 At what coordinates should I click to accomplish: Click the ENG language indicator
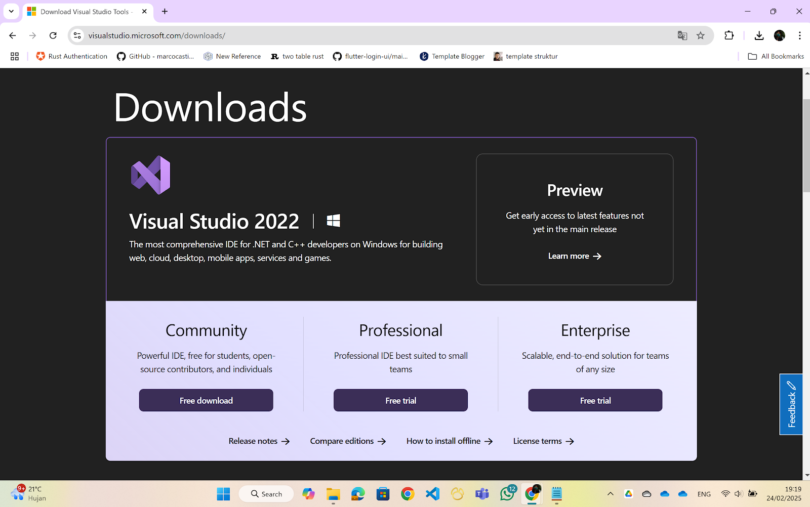coord(704,494)
